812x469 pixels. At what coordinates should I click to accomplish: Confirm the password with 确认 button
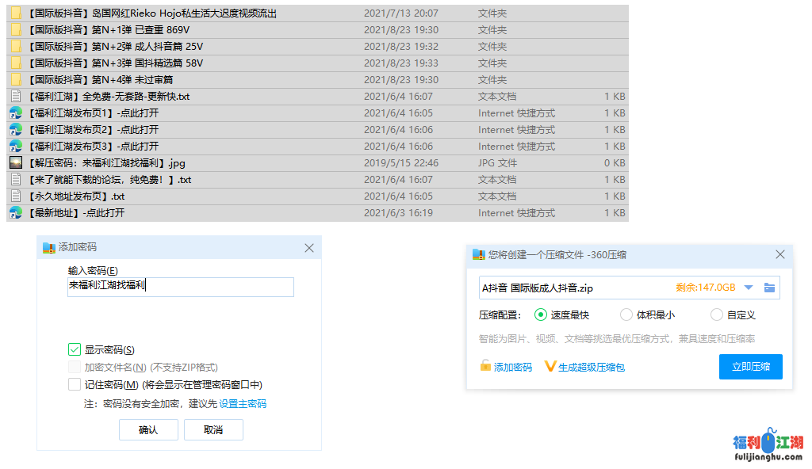[148, 429]
